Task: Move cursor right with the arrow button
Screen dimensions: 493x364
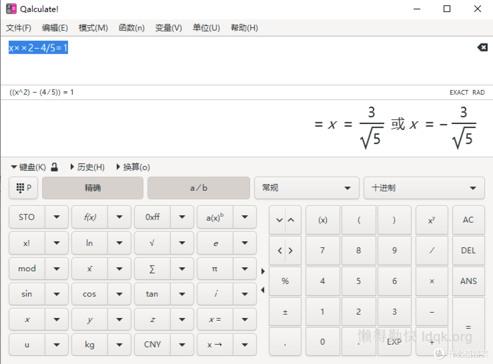Action: click(291, 250)
